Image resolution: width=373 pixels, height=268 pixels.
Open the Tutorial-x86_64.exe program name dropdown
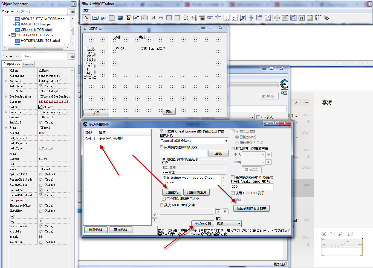coord(226,141)
